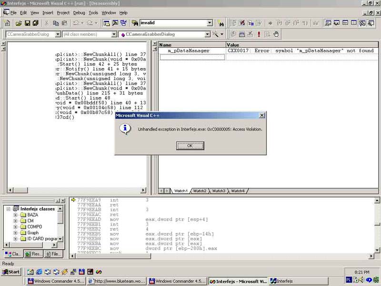Open the Debug menu
Image resolution: width=381 pixels, height=286 pixels.
79,13
